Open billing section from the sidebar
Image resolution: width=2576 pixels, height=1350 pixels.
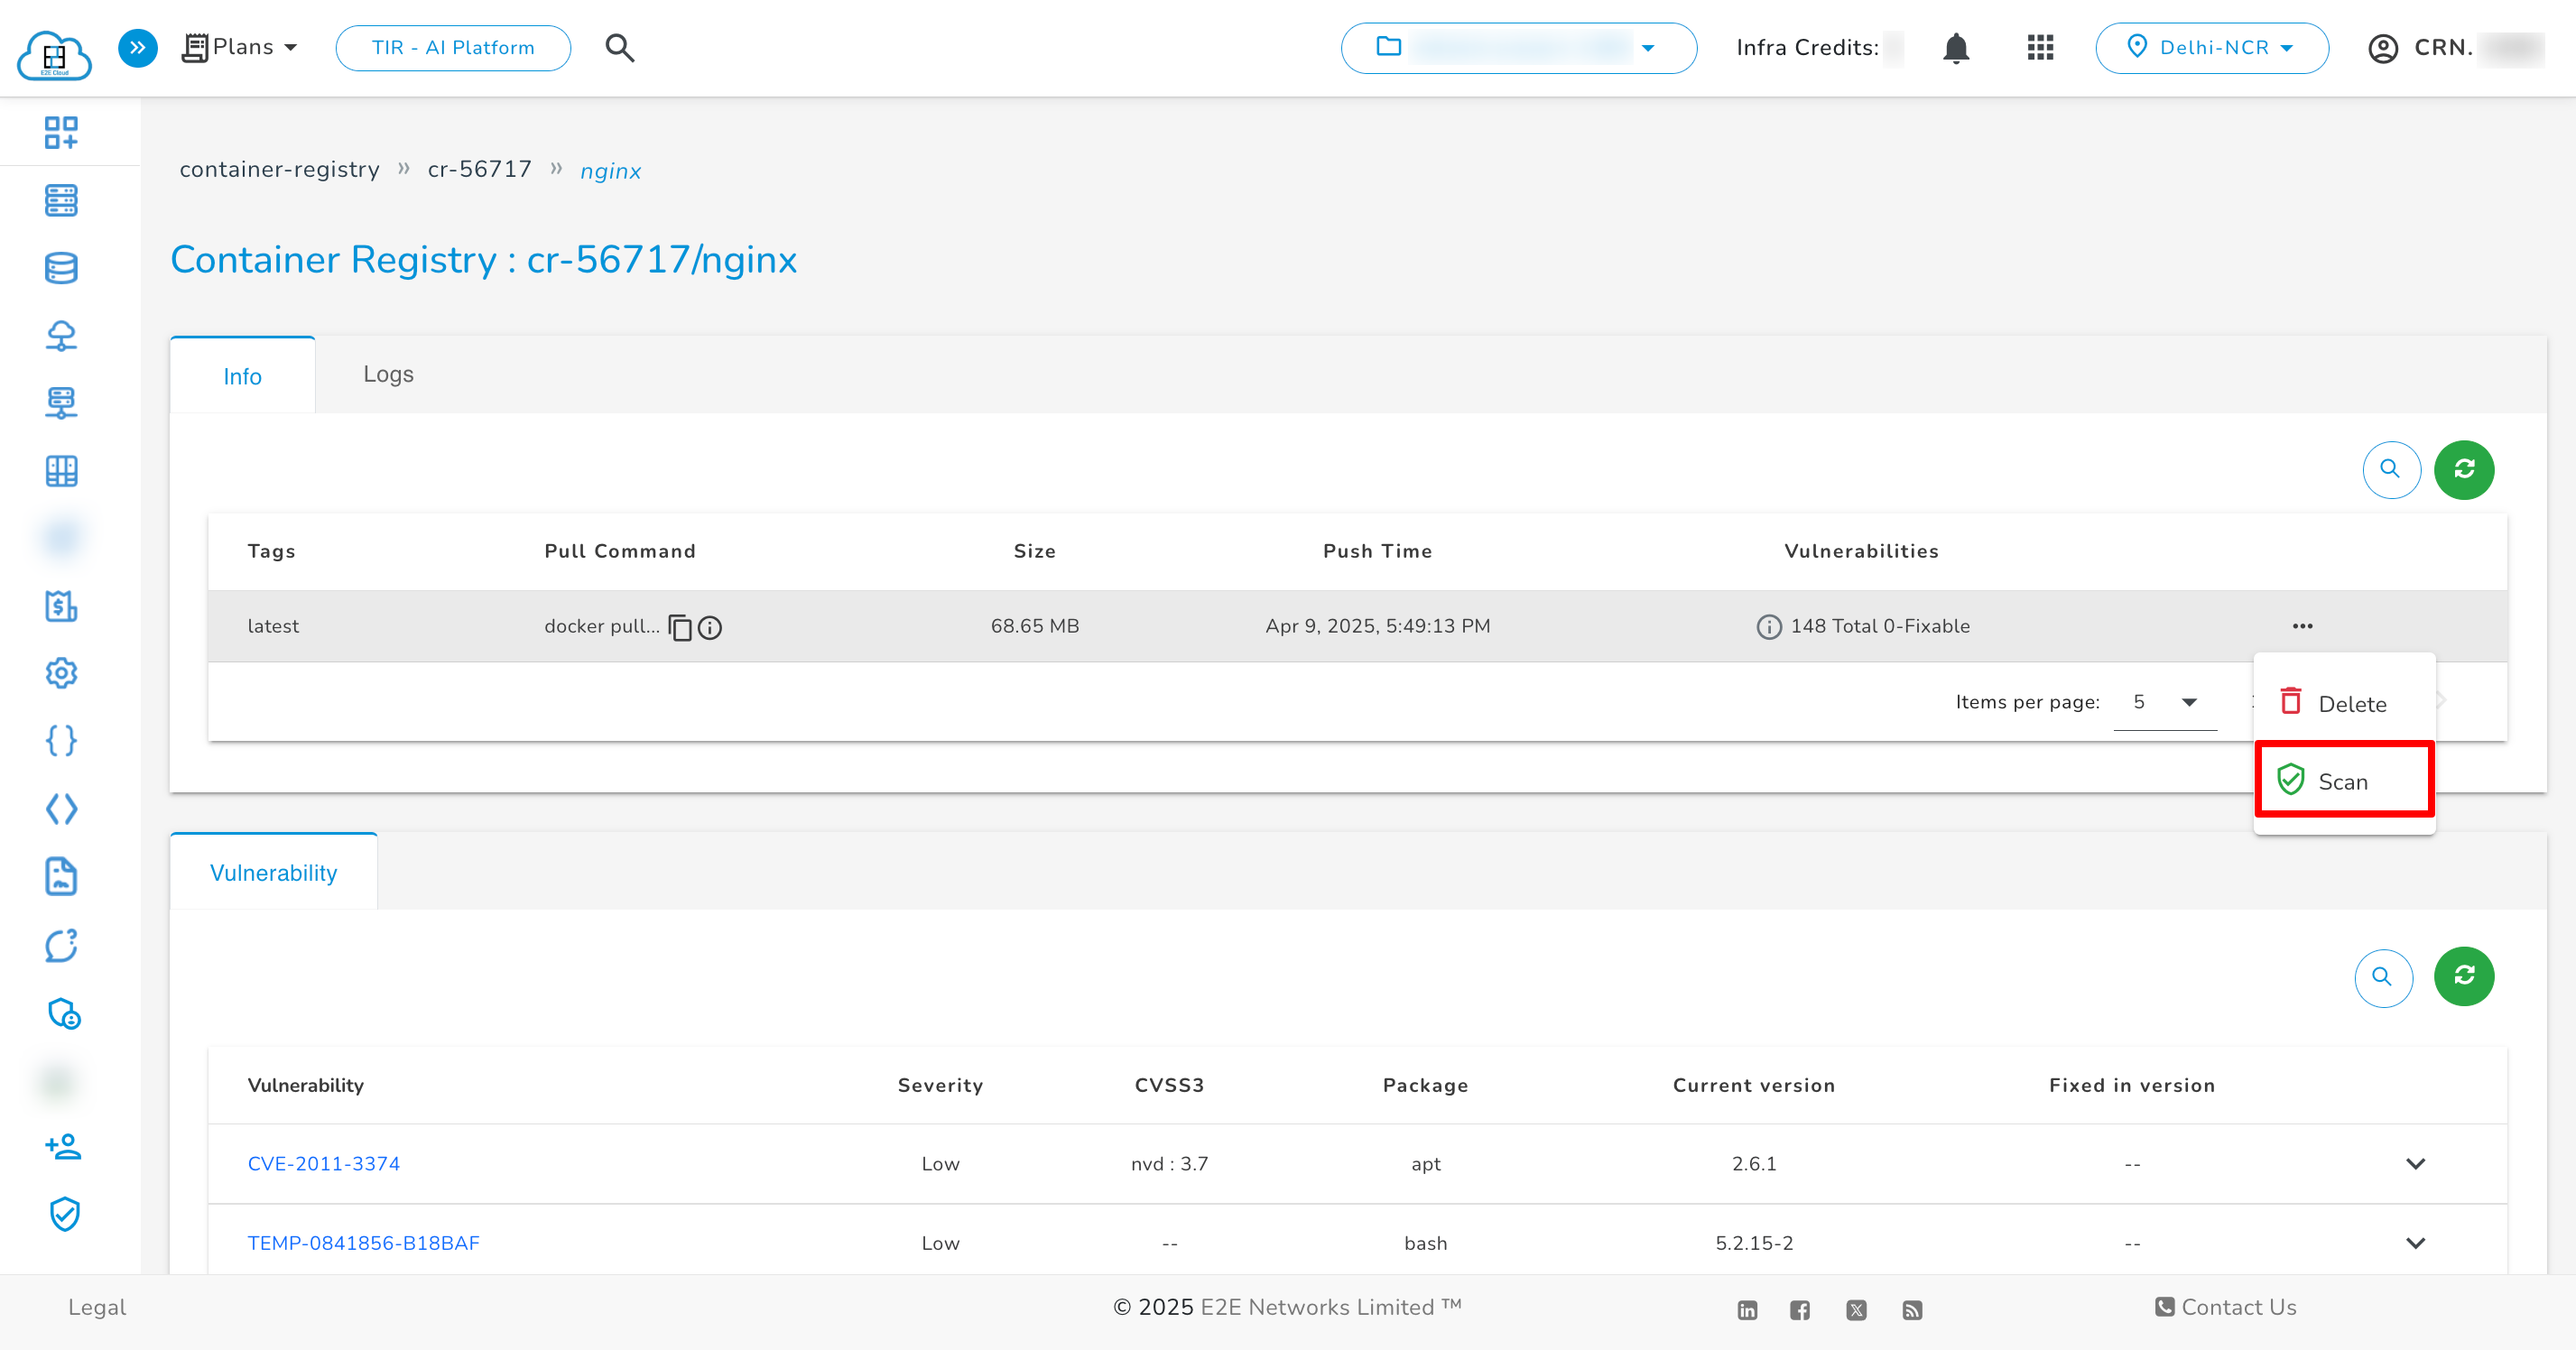pyautogui.click(x=61, y=605)
